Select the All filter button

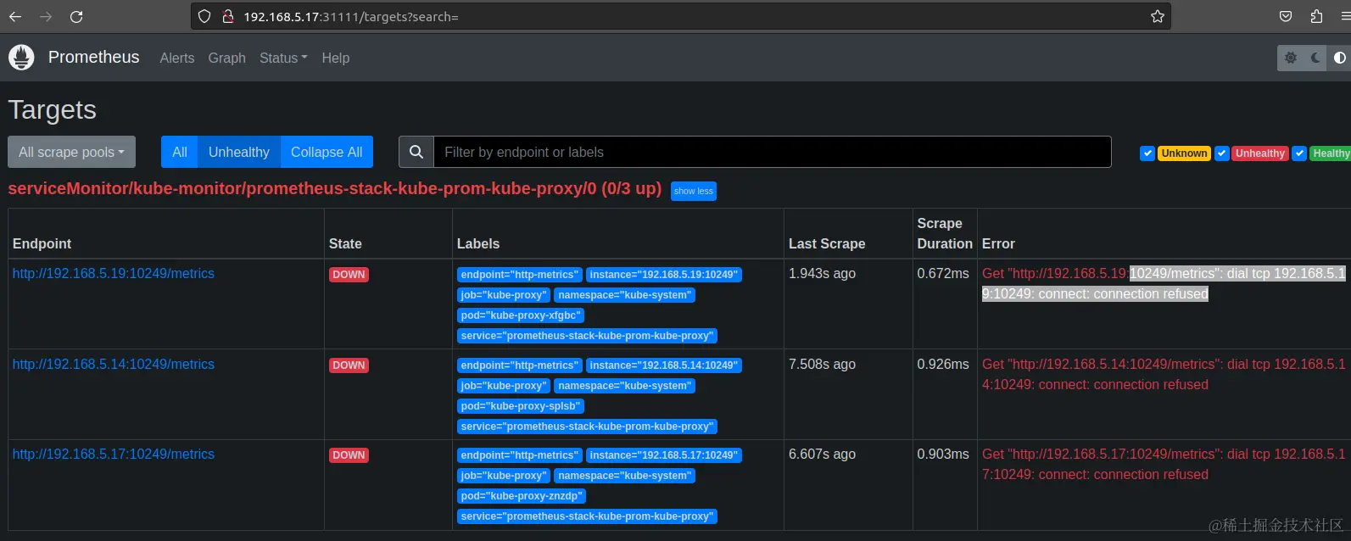pyautogui.click(x=180, y=152)
